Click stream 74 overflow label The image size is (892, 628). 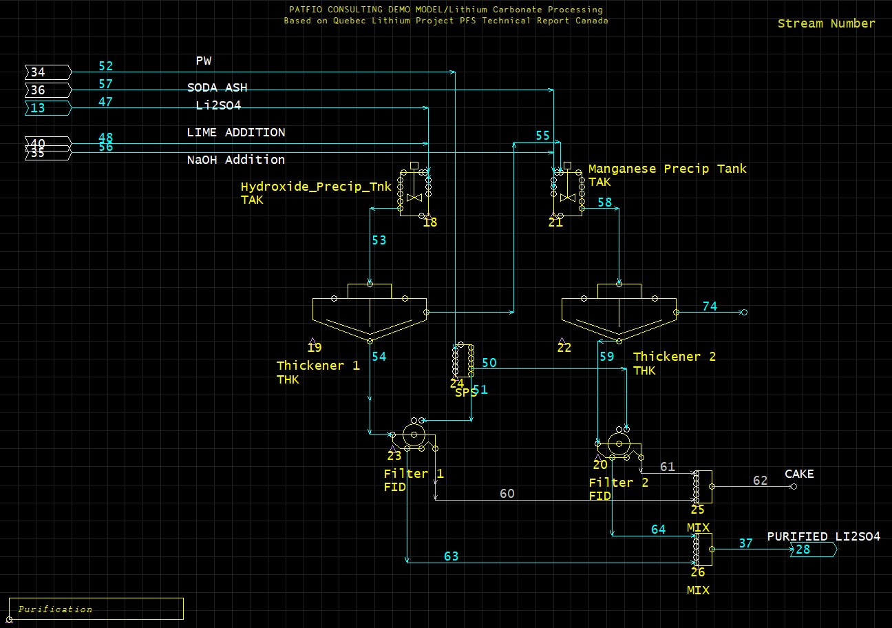point(710,306)
